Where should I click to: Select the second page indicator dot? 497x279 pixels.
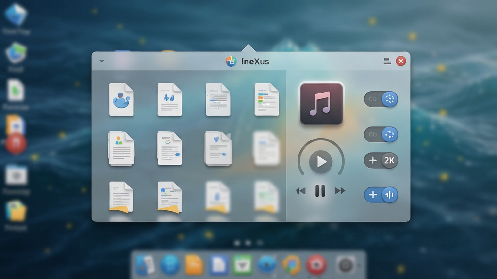pyautogui.click(x=248, y=243)
